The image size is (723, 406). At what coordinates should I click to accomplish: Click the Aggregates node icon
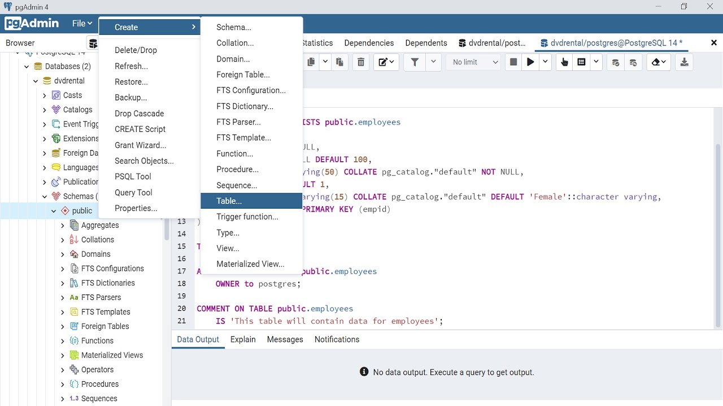[74, 225]
